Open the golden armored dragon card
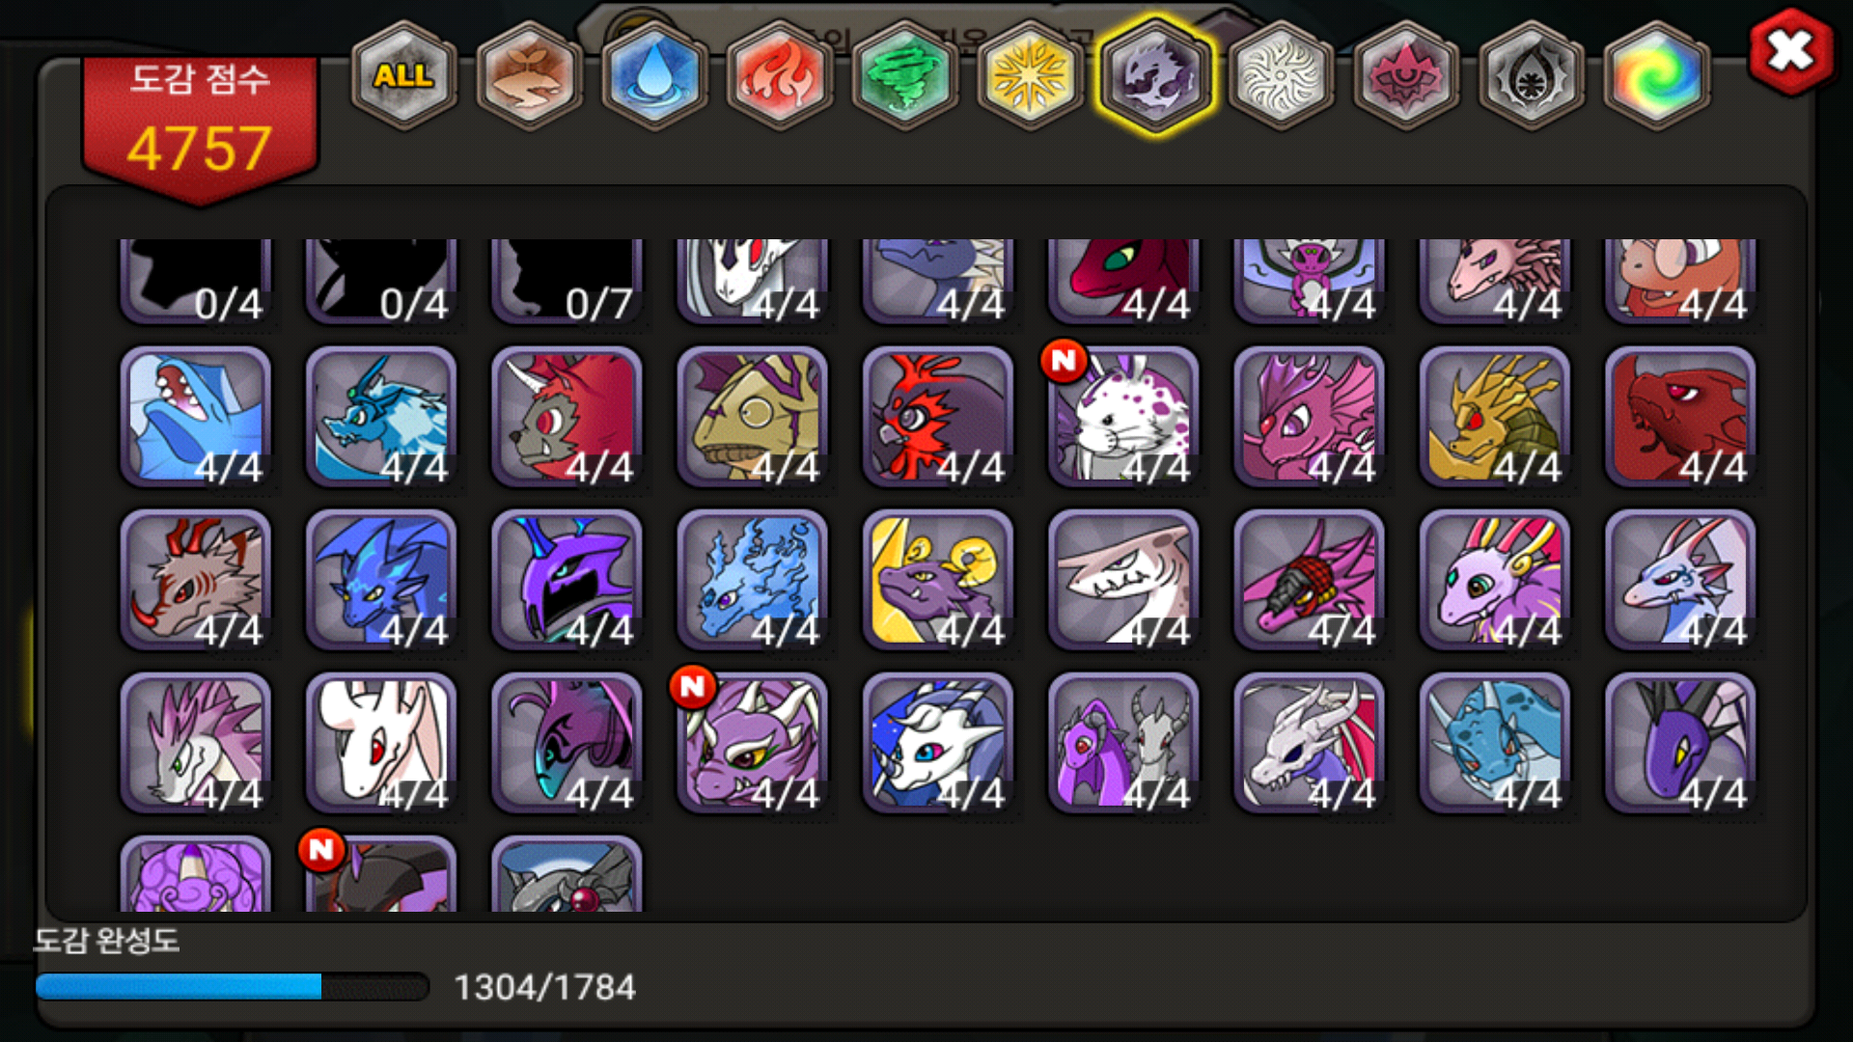This screenshot has width=1853, height=1042. coord(1495,417)
